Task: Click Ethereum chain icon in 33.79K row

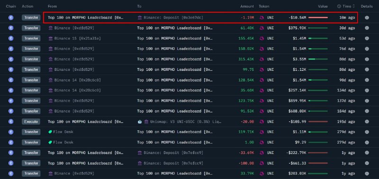Action: (11, 173)
